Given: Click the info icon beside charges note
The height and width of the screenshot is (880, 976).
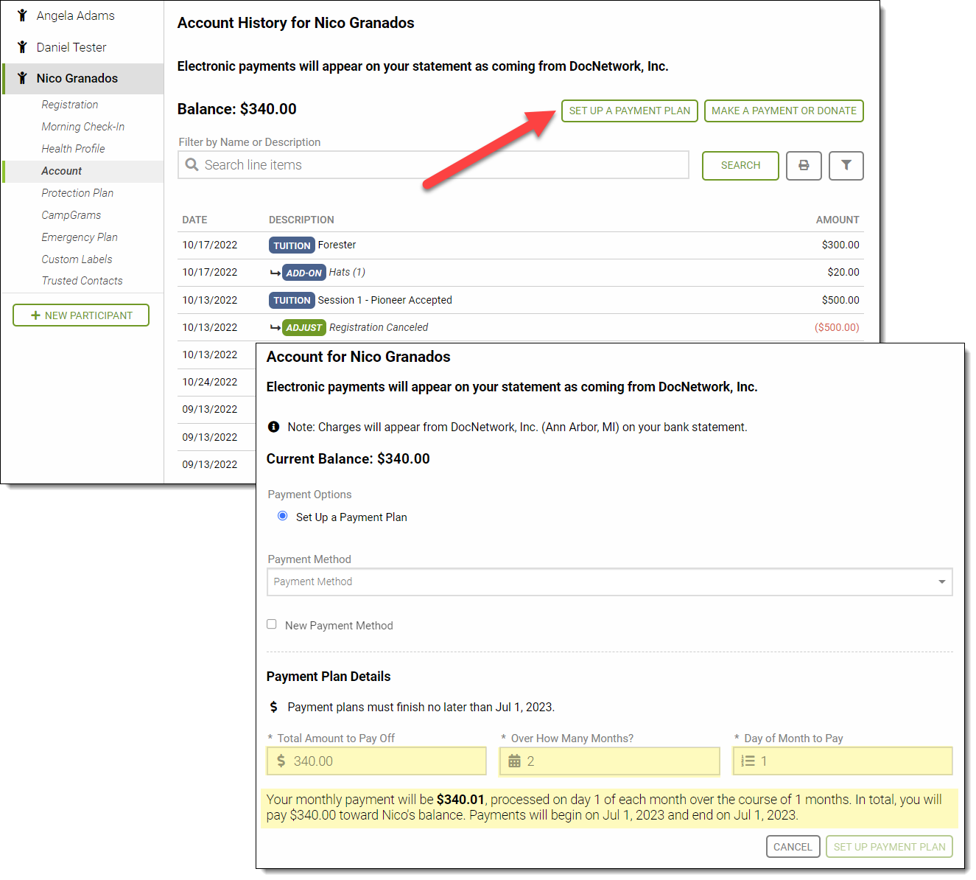Looking at the screenshot, I should (x=274, y=427).
